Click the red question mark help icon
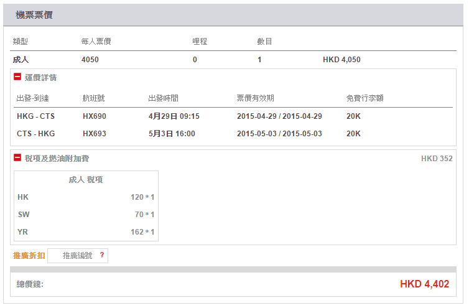This screenshot has height=308, width=469. click(x=102, y=255)
